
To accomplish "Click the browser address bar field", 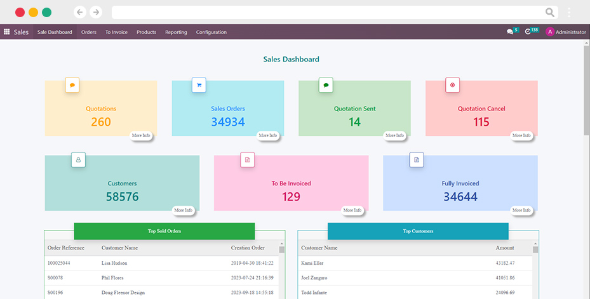I will [x=335, y=13].
